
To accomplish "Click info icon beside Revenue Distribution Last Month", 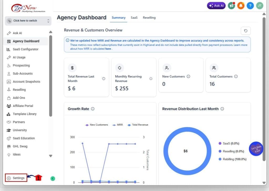I will pos(222,109).
